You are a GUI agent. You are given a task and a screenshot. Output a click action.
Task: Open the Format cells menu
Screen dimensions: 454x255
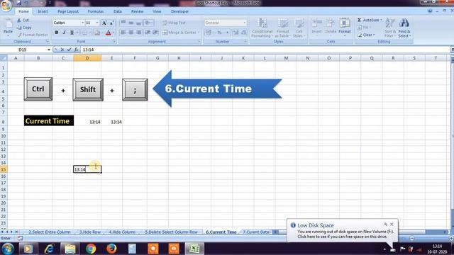click(345, 27)
